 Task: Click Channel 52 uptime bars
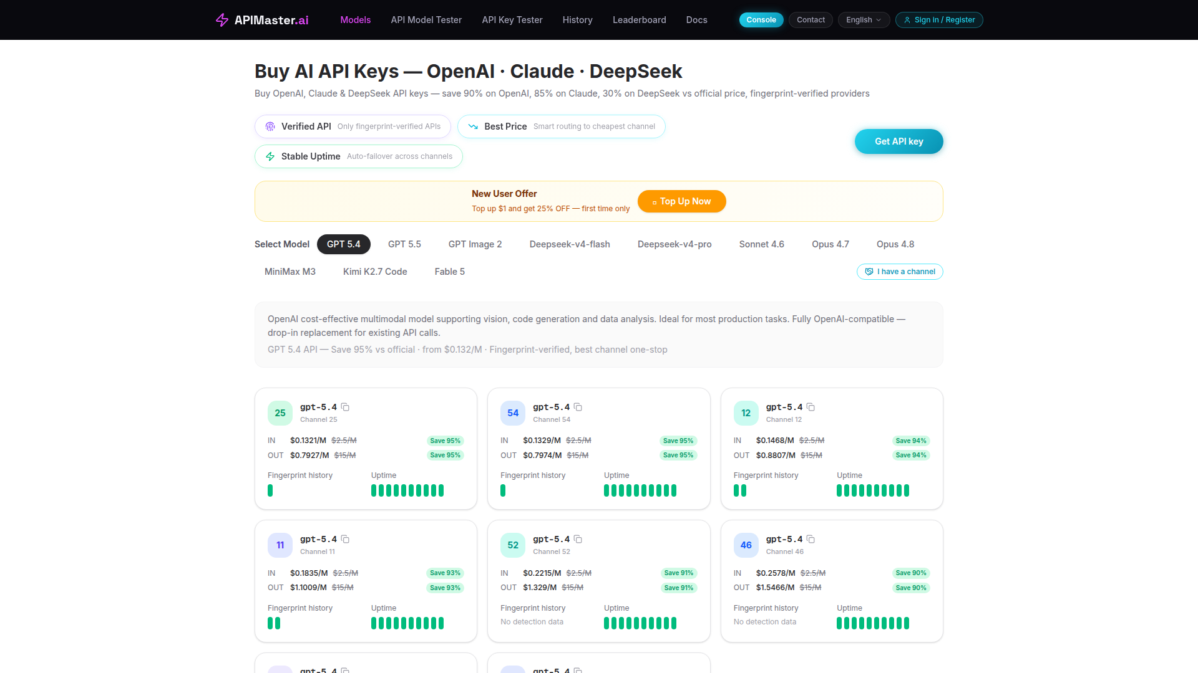[640, 623]
